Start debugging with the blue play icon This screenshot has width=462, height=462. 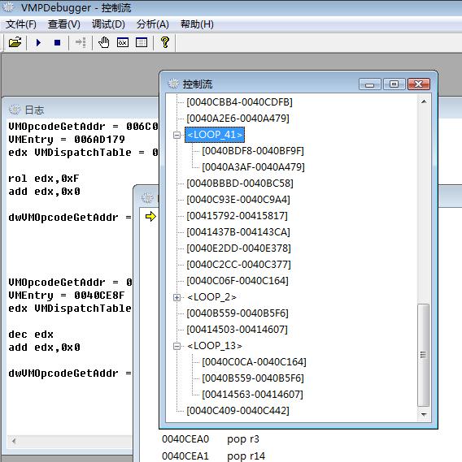(38, 43)
